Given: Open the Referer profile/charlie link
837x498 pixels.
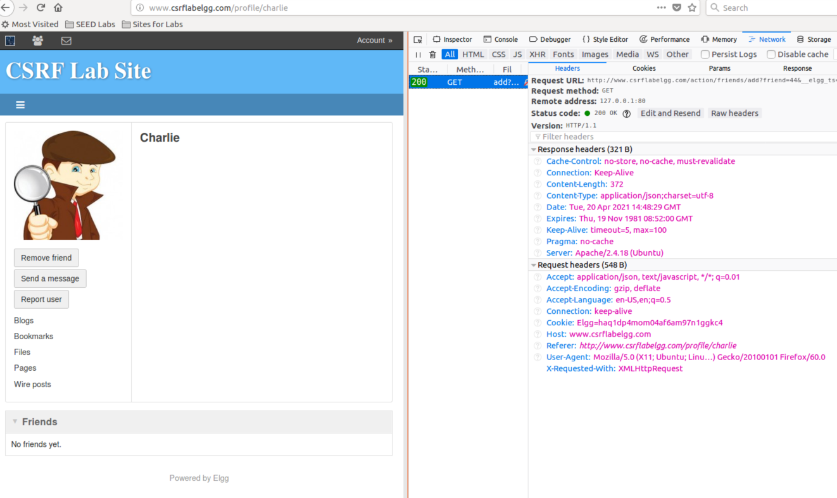Looking at the screenshot, I should (658, 345).
